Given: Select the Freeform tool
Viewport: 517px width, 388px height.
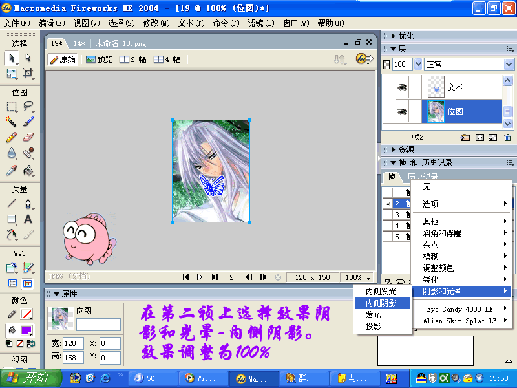Looking at the screenshot, I should pyautogui.click(x=12, y=235).
